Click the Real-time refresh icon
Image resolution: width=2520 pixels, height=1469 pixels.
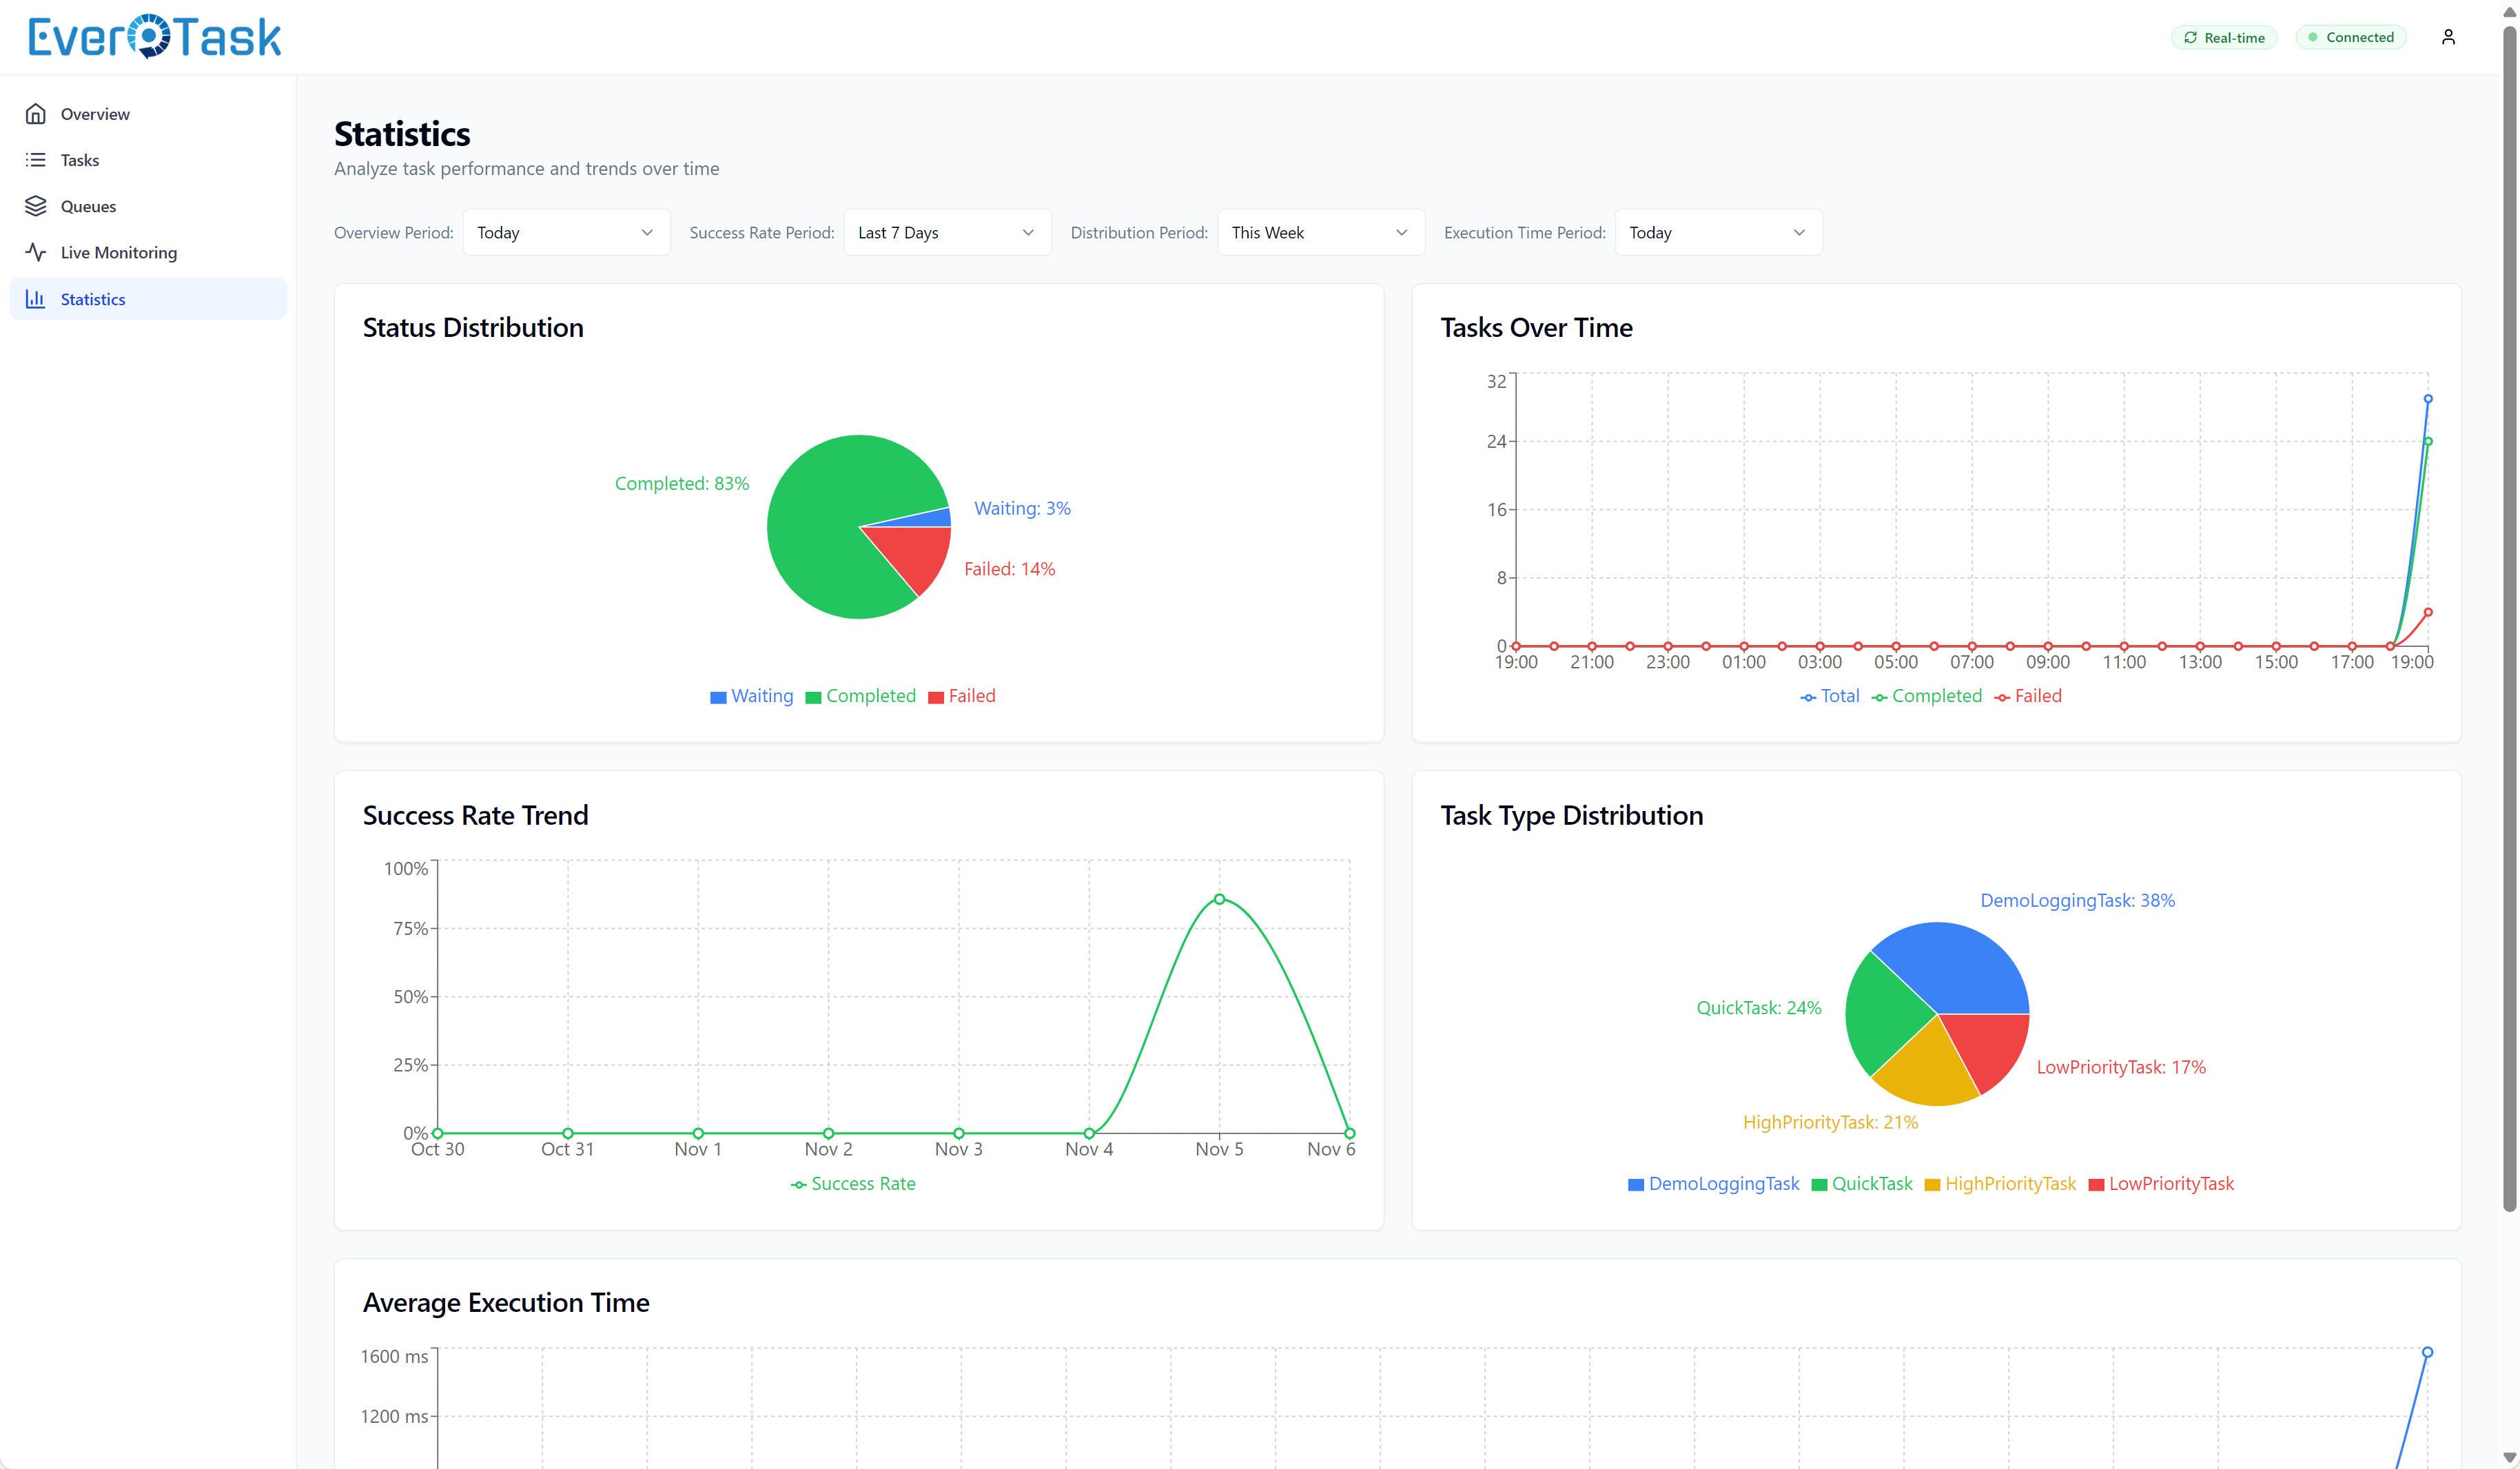(x=2190, y=38)
